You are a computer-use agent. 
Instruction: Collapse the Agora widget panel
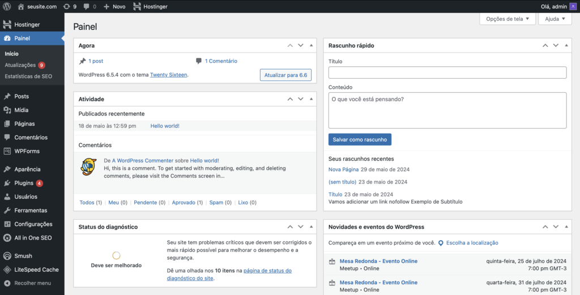(x=311, y=45)
